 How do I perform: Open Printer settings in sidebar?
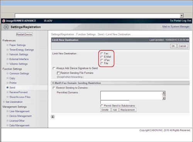point(13,83)
